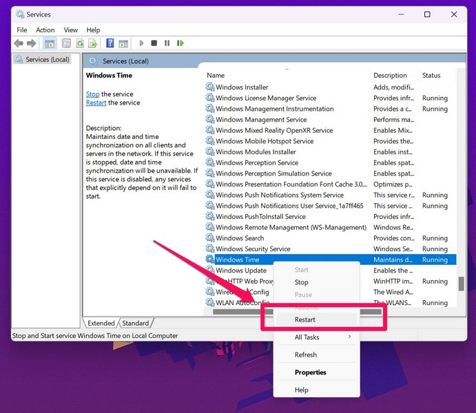Screen dimensions: 476x413
Task: Click the Back arrow toolbar icon
Action: pos(19,43)
